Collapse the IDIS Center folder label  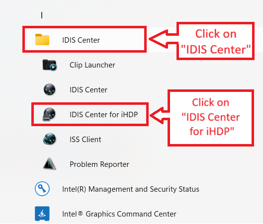tap(81, 40)
